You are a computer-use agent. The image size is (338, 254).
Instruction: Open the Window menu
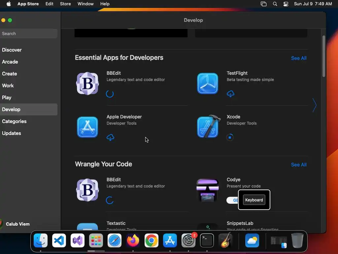[x=85, y=4]
